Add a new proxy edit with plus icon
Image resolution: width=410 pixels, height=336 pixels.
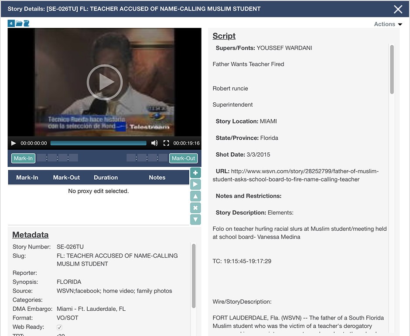195,173
